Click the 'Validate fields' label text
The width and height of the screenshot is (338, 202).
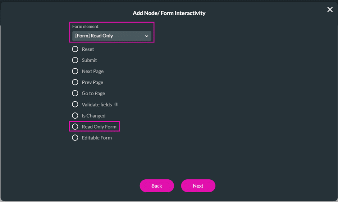(x=97, y=105)
